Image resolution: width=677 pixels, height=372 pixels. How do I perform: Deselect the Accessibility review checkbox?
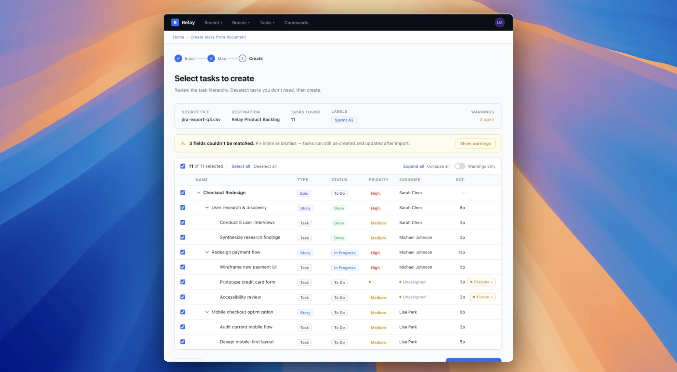click(x=183, y=297)
